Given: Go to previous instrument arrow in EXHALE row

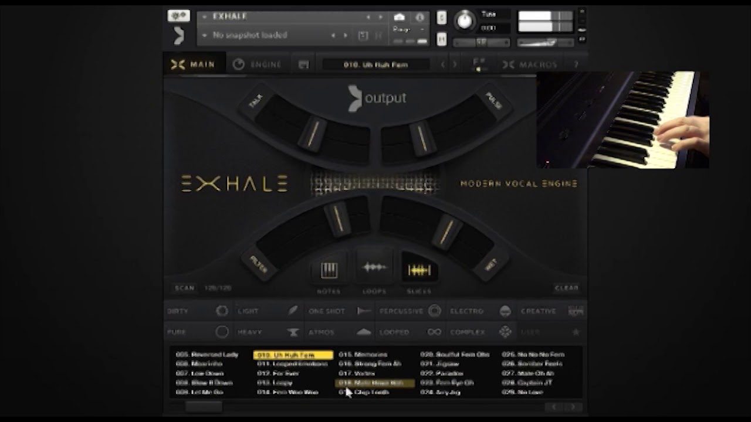Looking at the screenshot, I should tap(368, 17).
